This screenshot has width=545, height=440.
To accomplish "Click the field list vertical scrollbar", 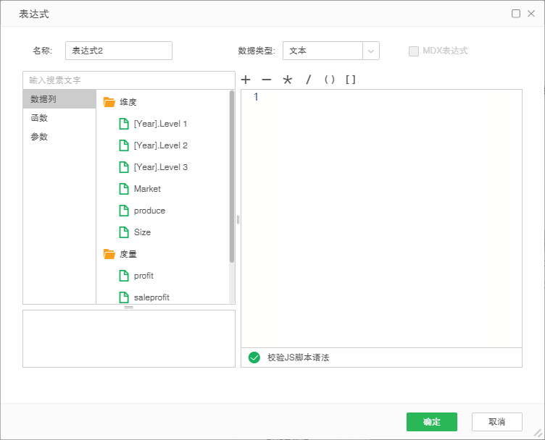I will click(232, 177).
